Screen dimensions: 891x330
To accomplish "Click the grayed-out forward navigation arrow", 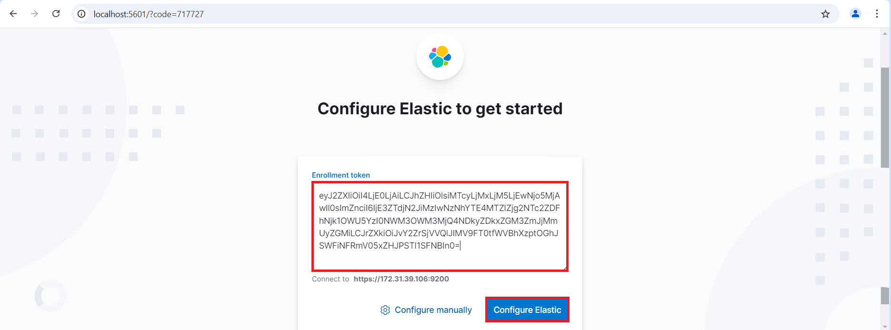I will click(x=34, y=14).
